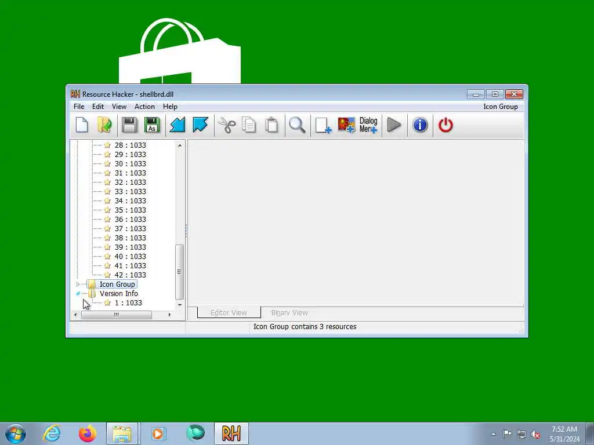
Task: Select tree item 32 : 1033
Action: [x=131, y=183]
